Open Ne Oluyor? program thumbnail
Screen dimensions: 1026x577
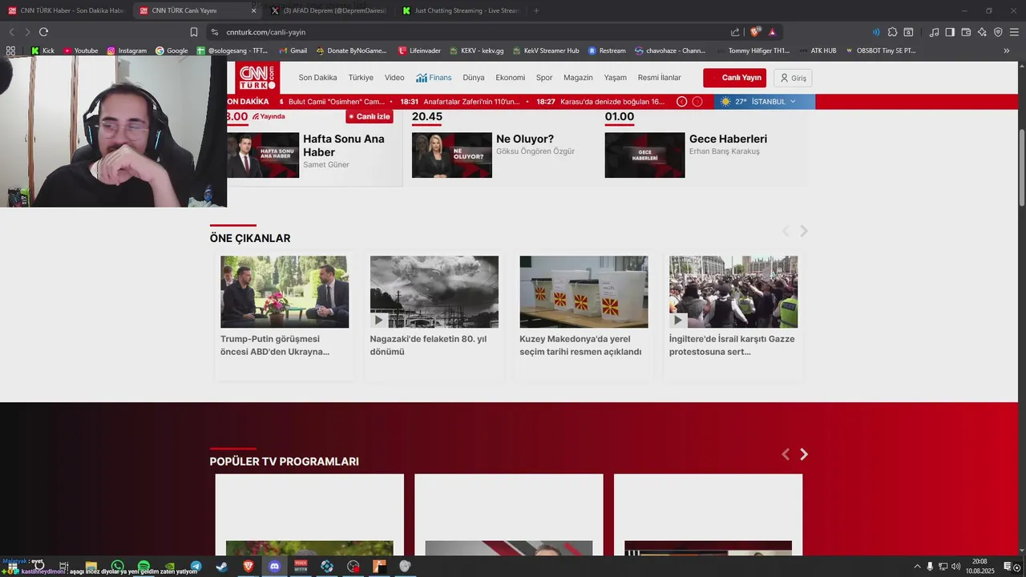pyautogui.click(x=452, y=155)
